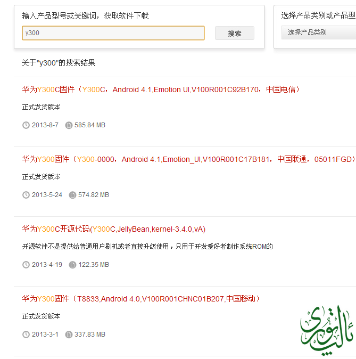356x359 pixels.
Task: Select the size text 585.84 MB
Action: point(90,125)
